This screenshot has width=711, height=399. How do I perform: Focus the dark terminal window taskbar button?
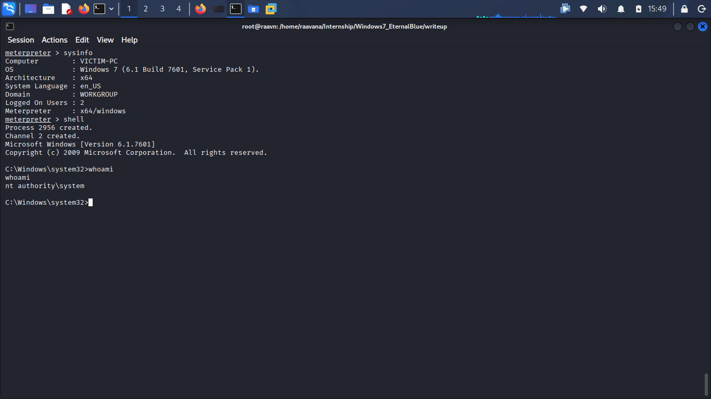(x=218, y=9)
